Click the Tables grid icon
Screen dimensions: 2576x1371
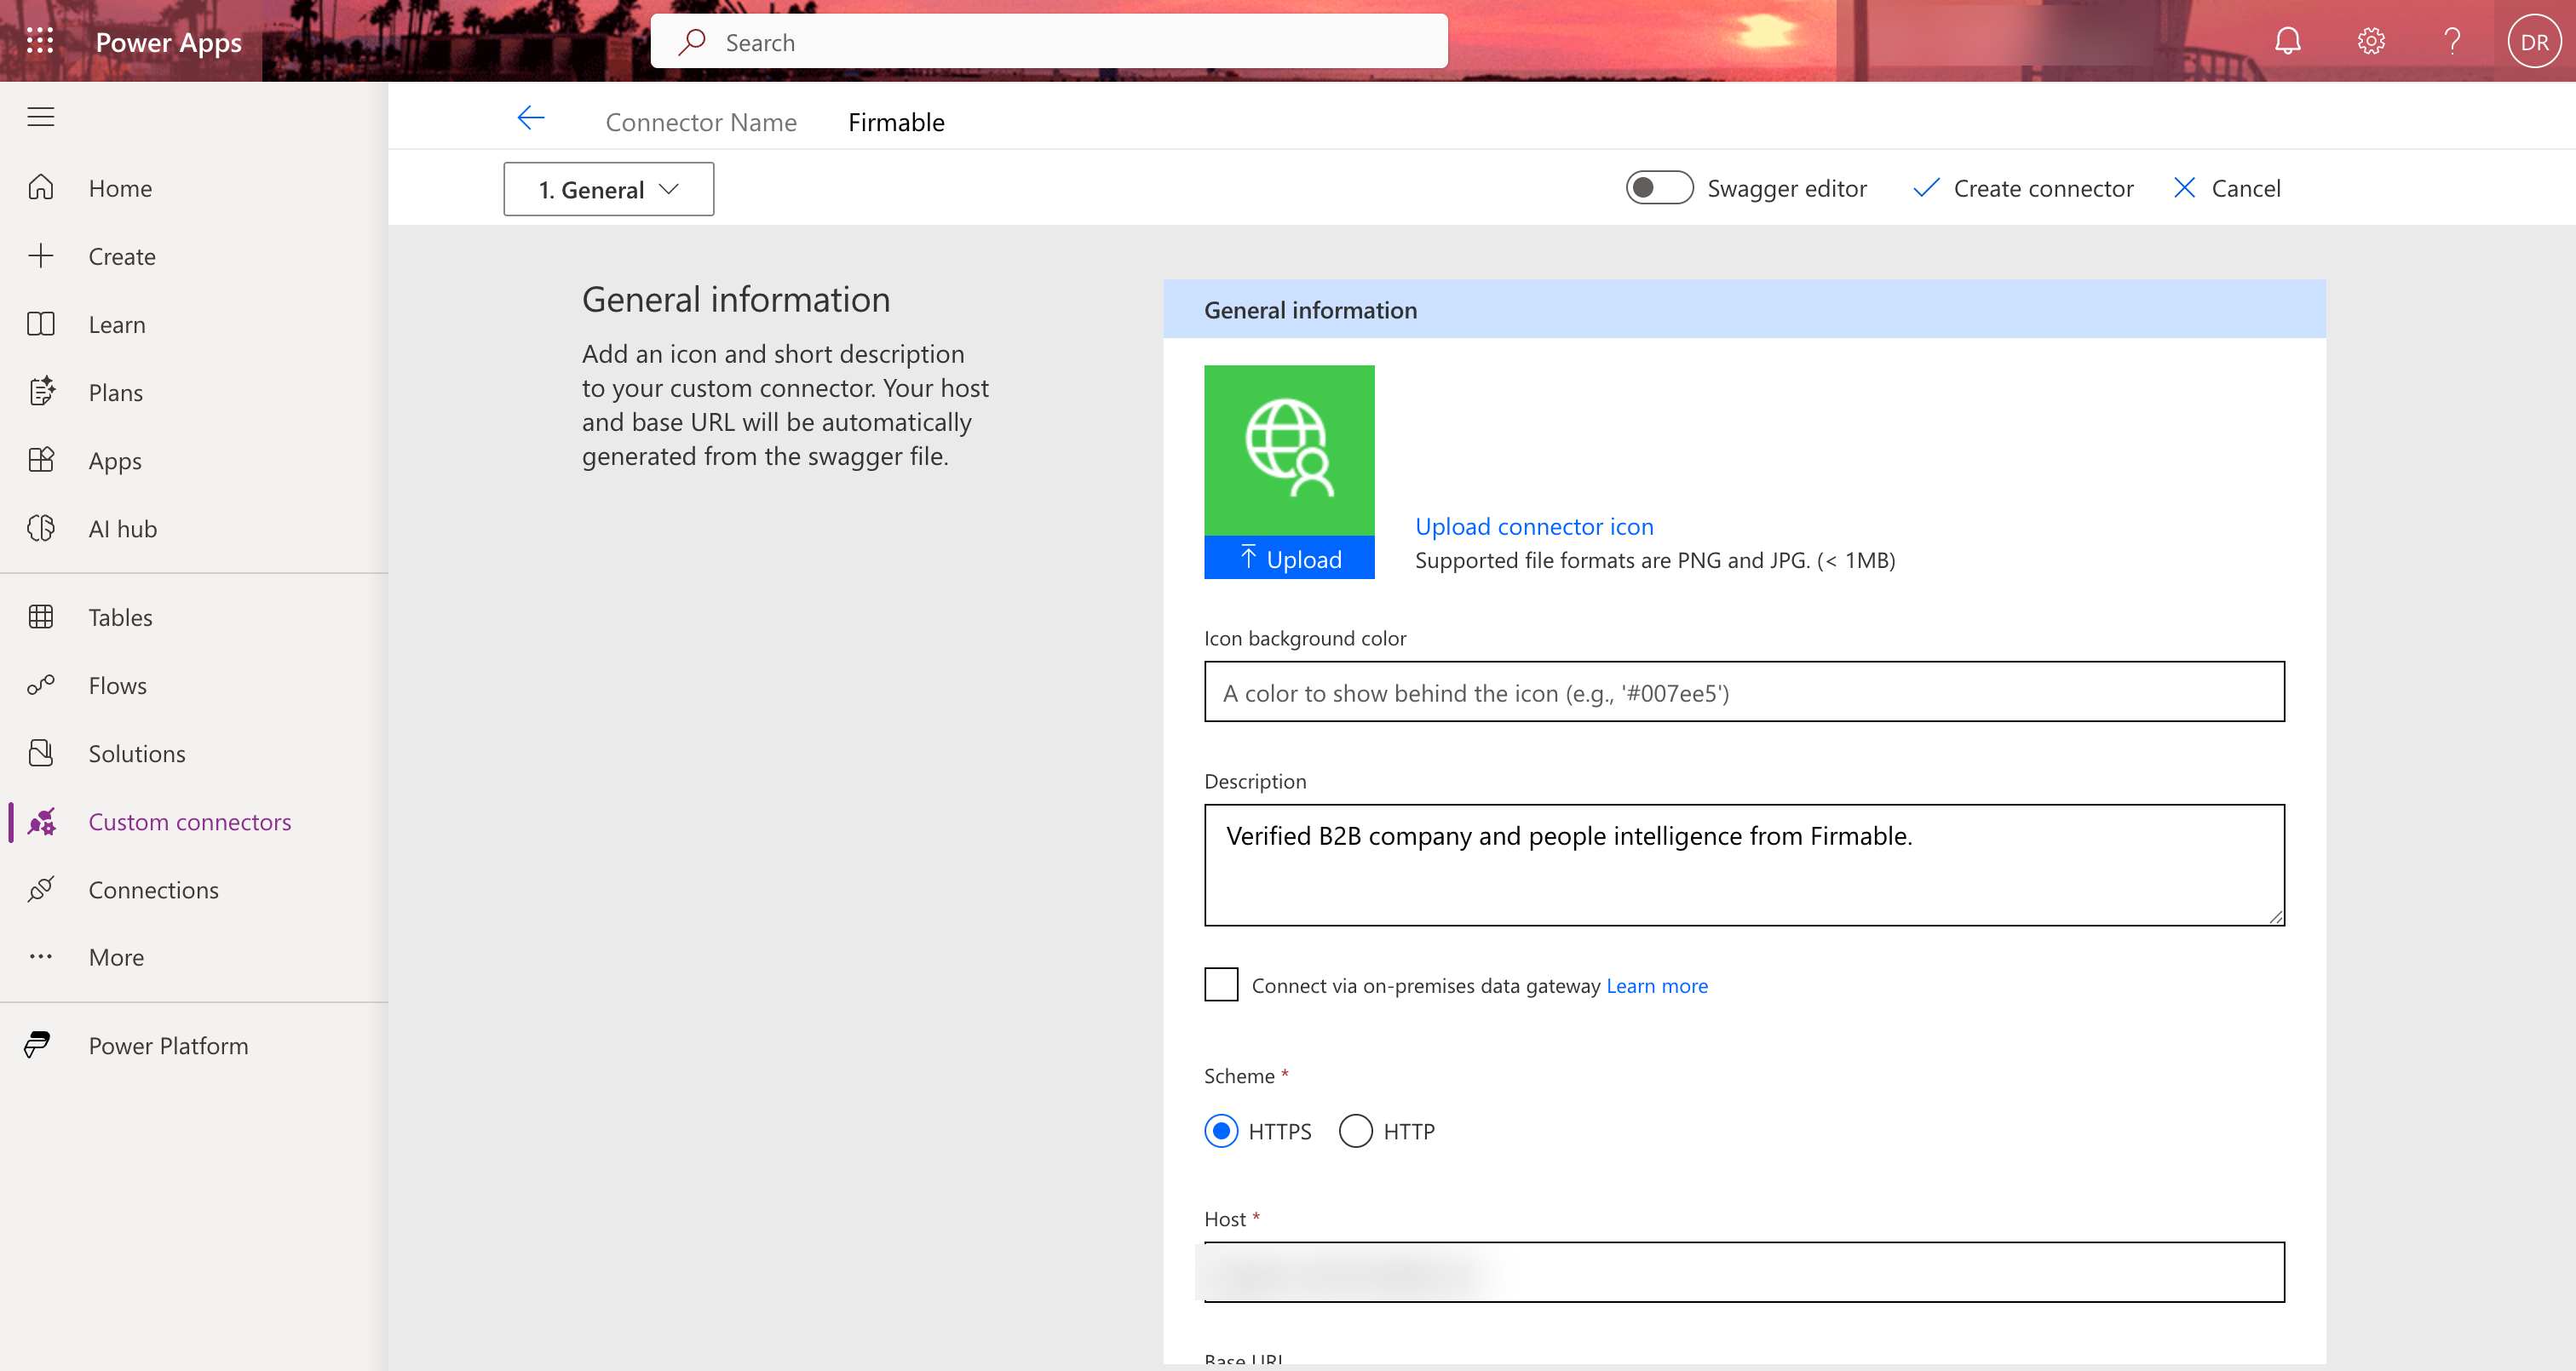[41, 617]
